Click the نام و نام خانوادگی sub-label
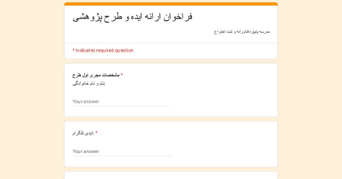The height and width of the screenshot is (179, 342). coord(89,83)
